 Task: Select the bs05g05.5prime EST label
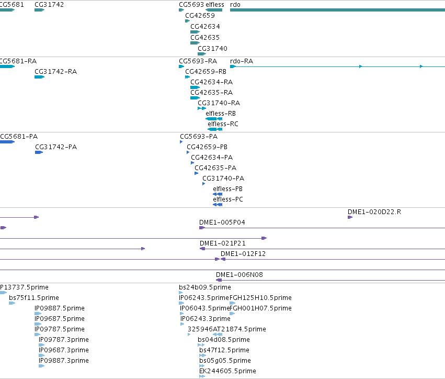pyautogui.click(x=225, y=361)
